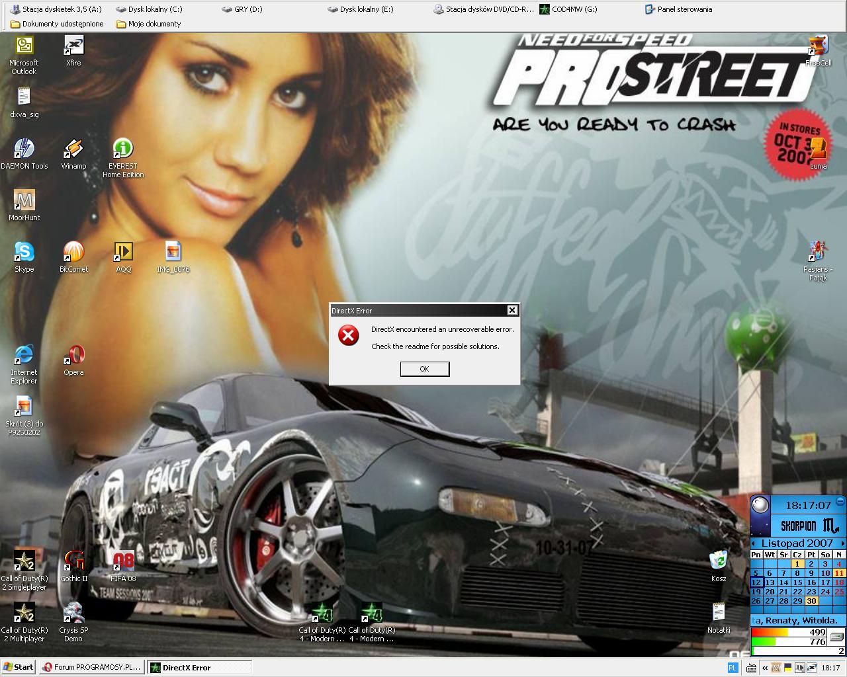847x677 pixels.
Task: Click the taskbar clock showing 18:17
Action: 831,668
